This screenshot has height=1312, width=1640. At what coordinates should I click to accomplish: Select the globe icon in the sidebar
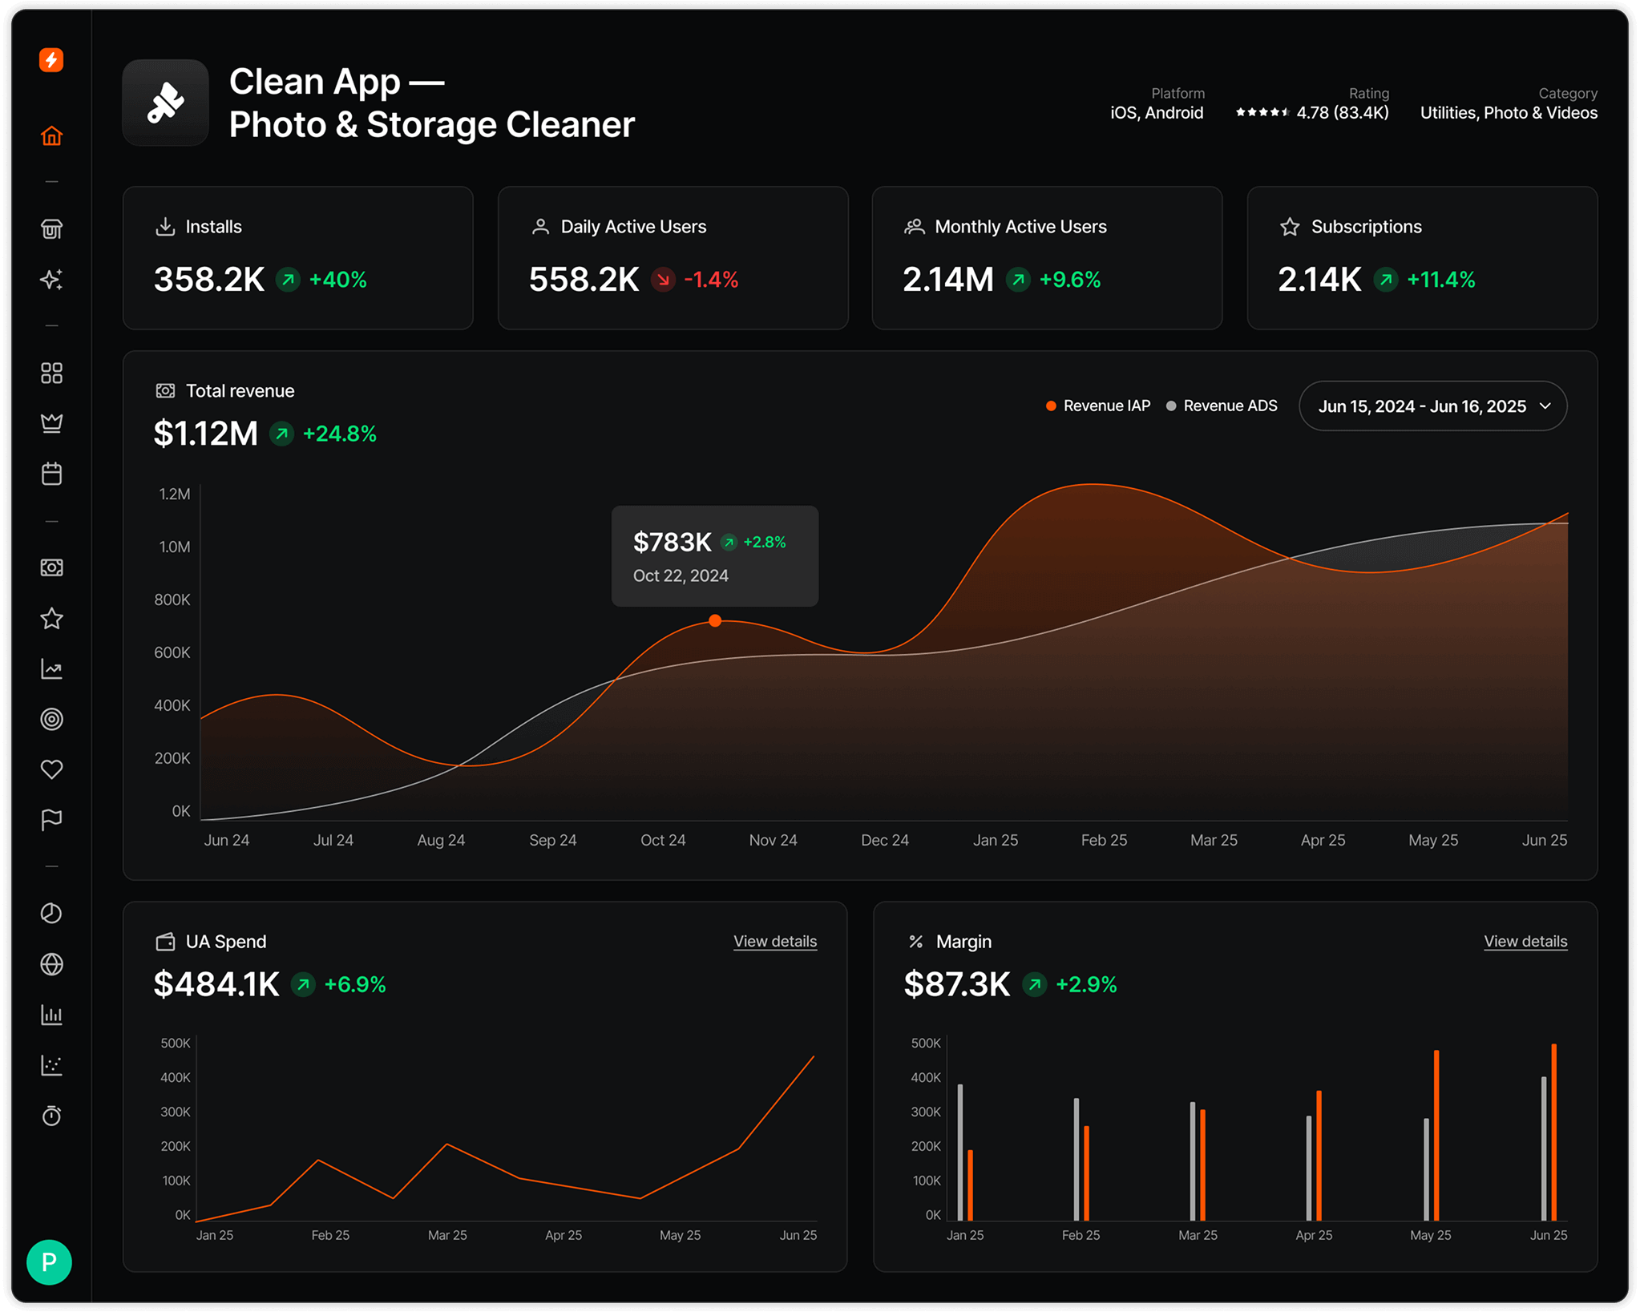click(x=51, y=964)
